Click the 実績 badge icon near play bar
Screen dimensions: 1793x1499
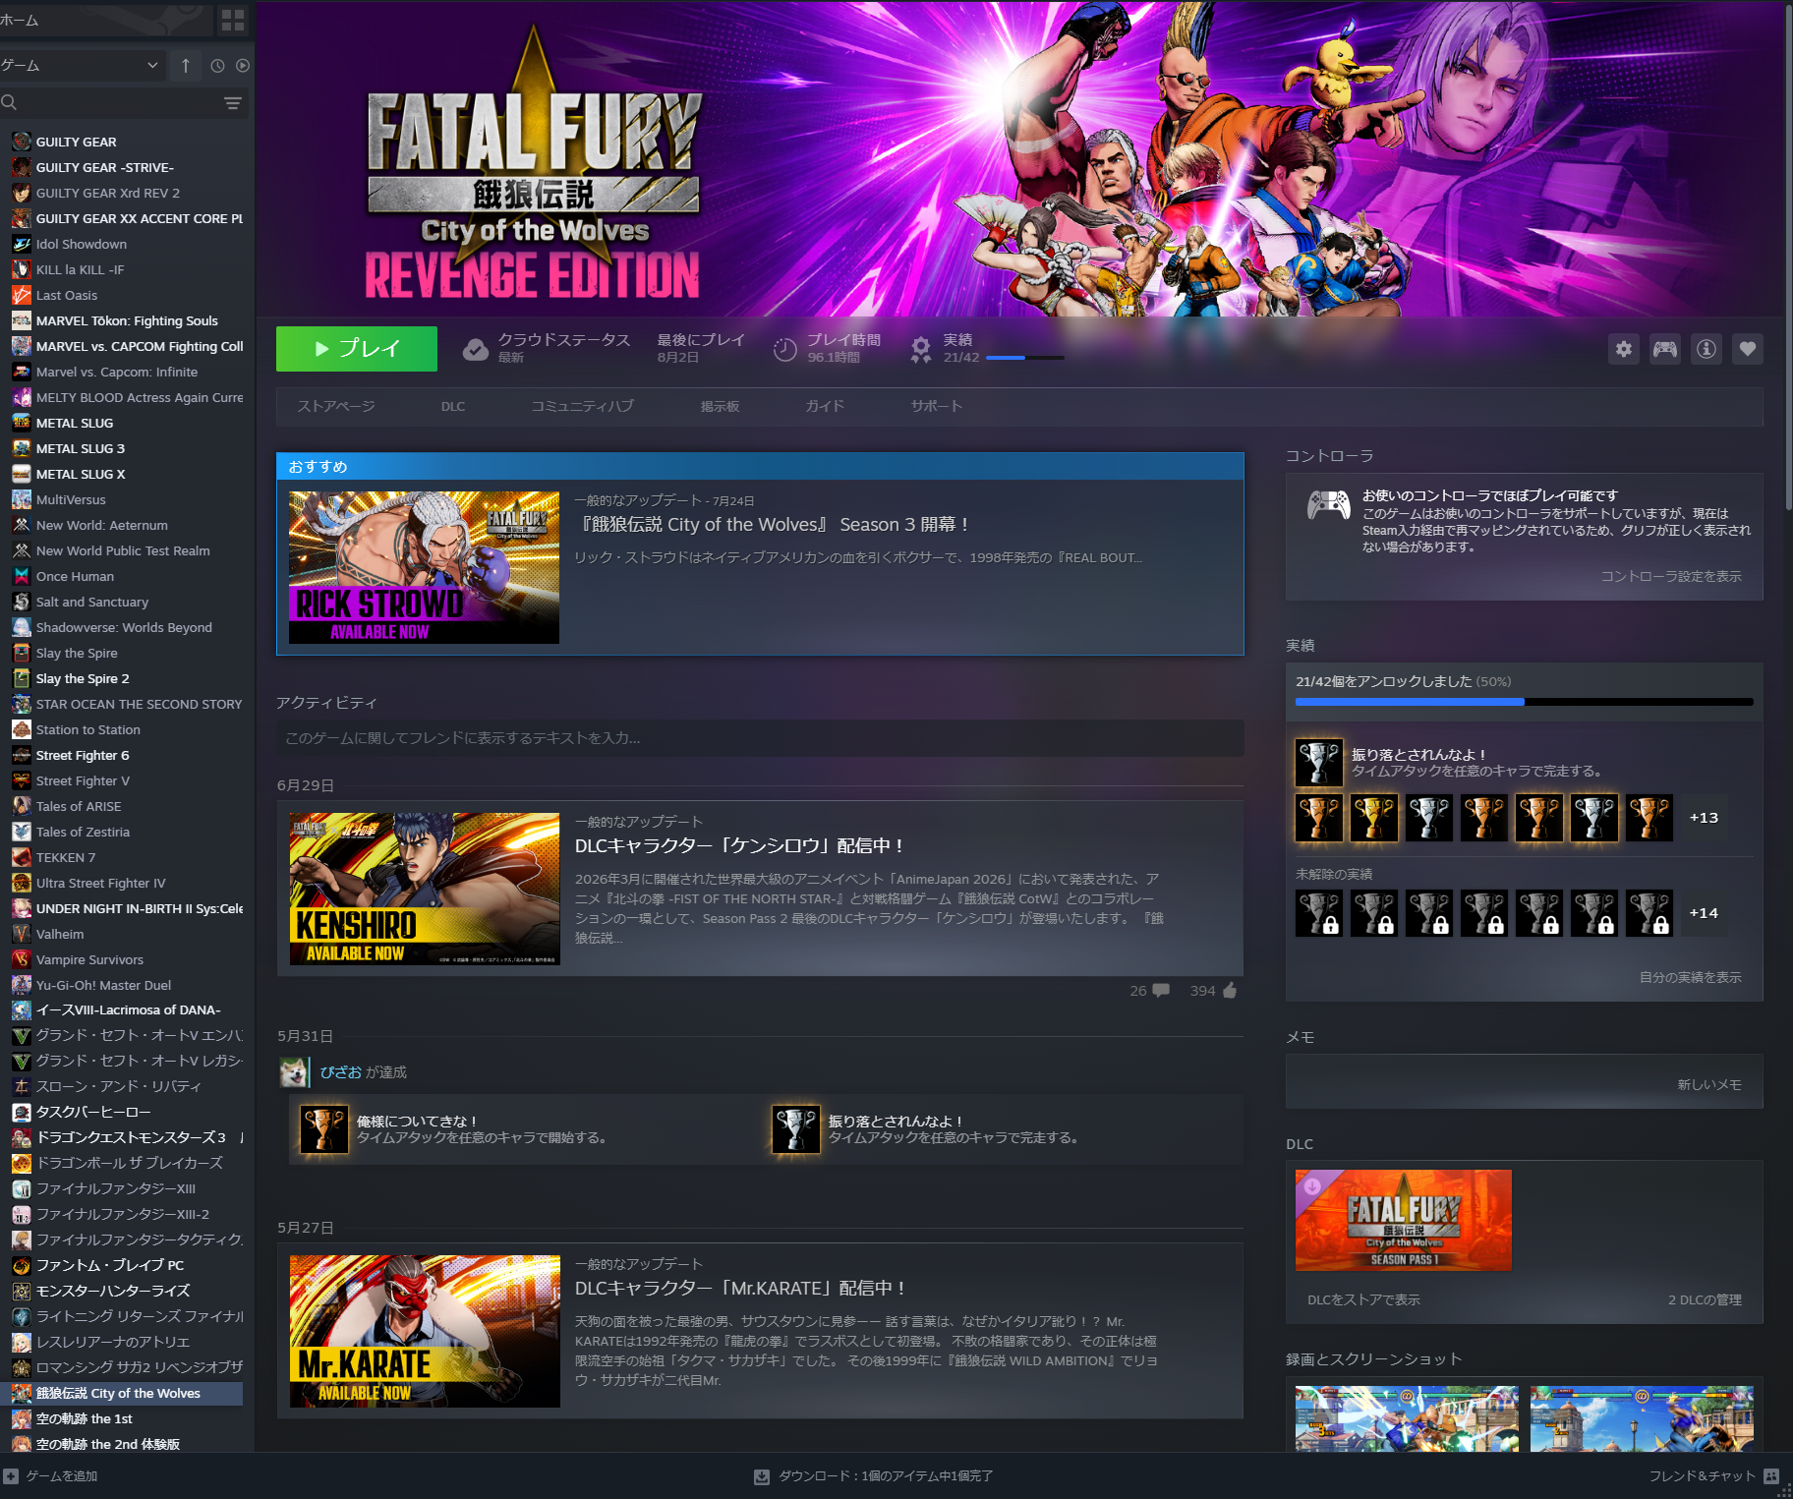pyautogui.click(x=921, y=349)
